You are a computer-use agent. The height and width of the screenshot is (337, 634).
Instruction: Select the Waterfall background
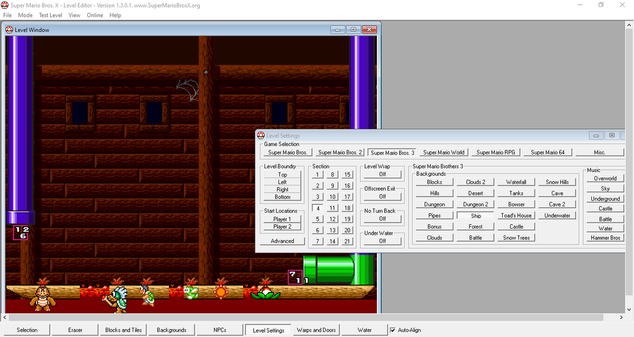pos(516,182)
